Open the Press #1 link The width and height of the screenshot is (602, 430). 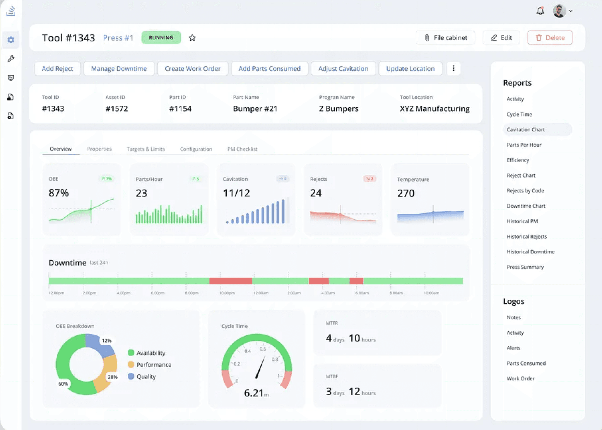click(x=118, y=38)
